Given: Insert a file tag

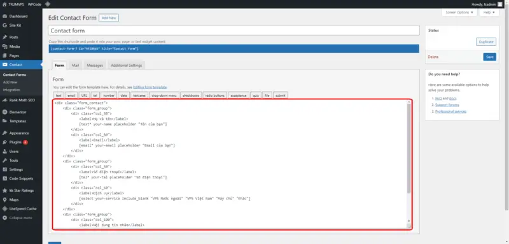Looking at the screenshot, I should pyautogui.click(x=267, y=96).
